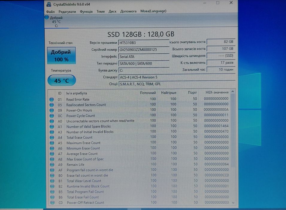This screenshot has width=286, height=210.
Task: Click the total host writes value 107 GB
Action: point(221,49)
